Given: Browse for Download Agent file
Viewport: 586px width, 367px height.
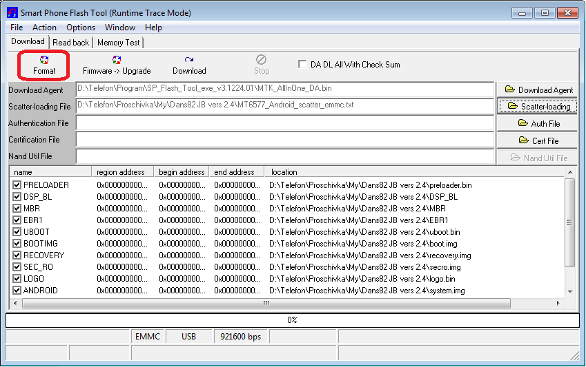Looking at the screenshot, I should point(537,90).
